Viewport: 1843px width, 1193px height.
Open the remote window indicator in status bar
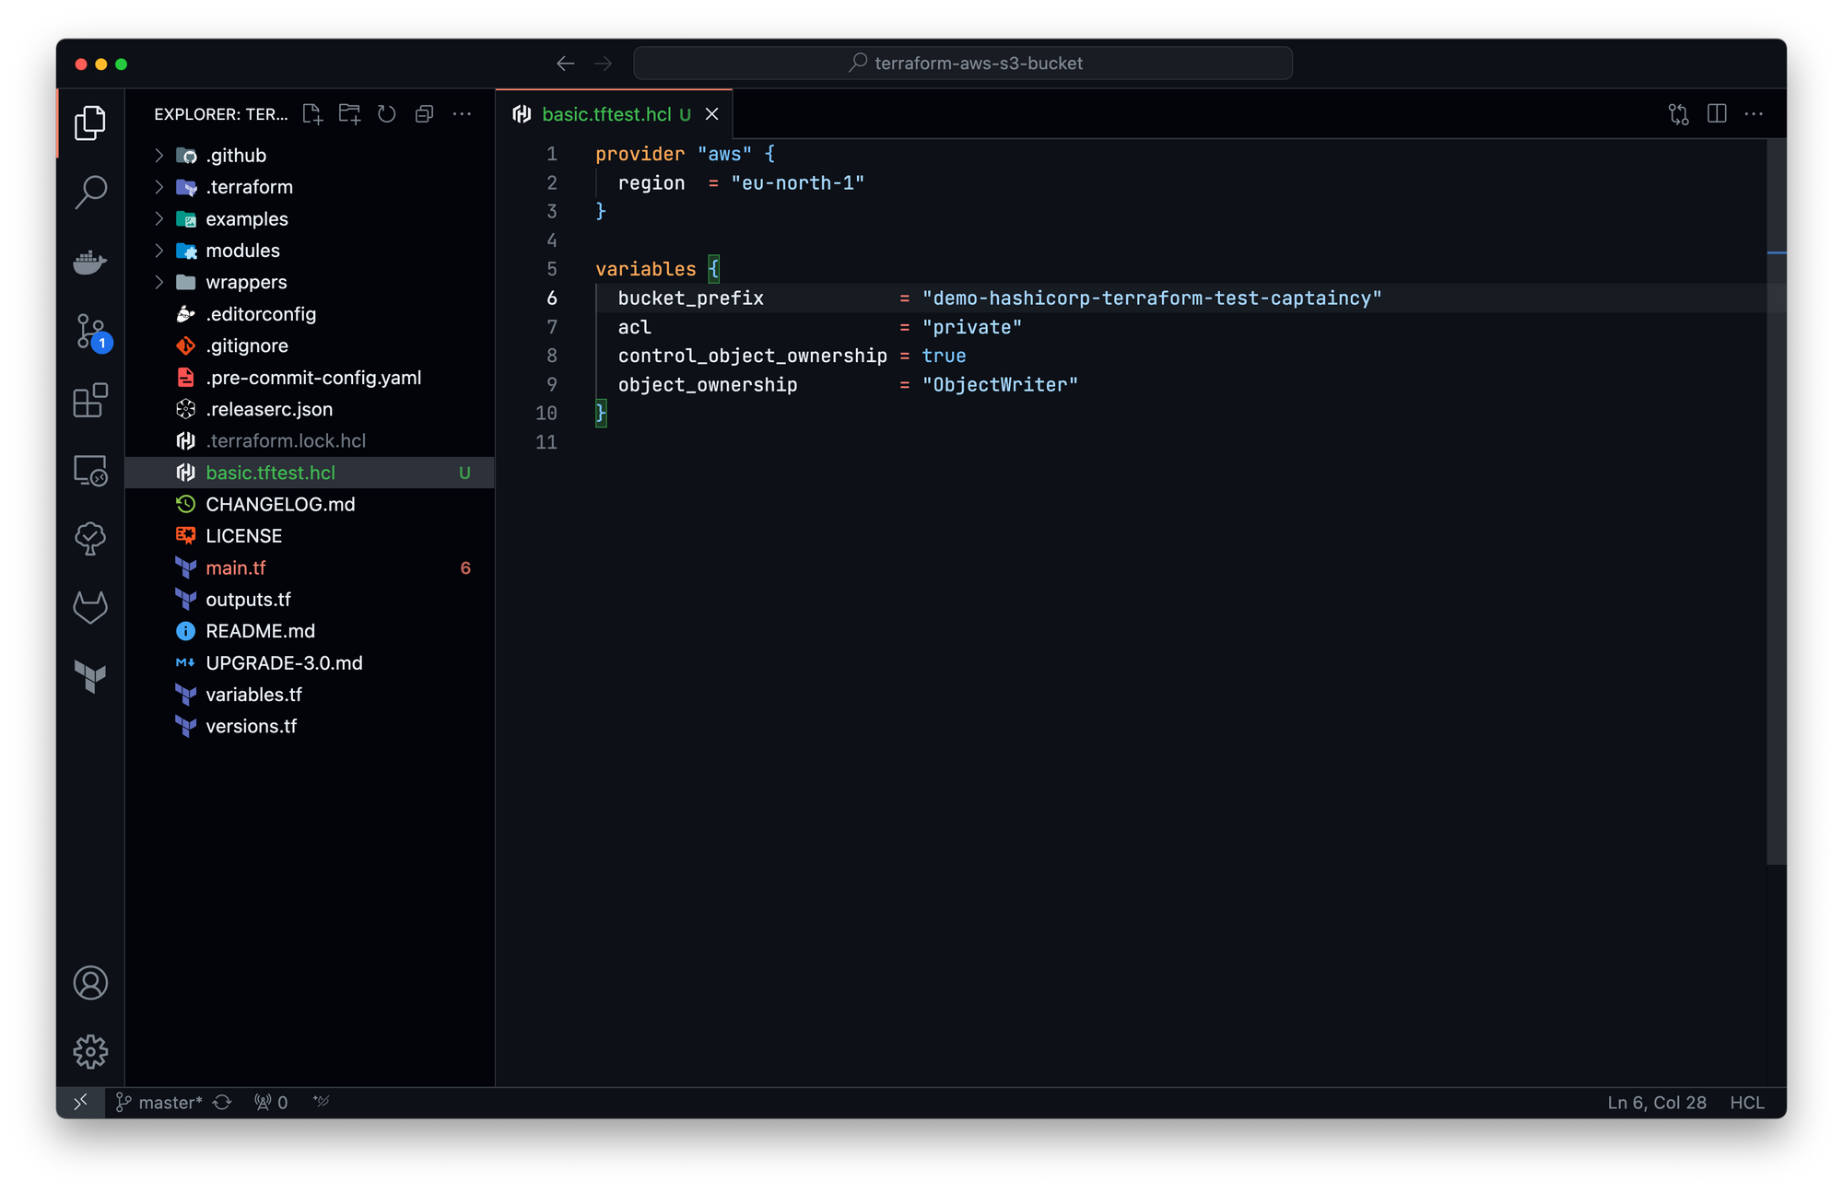81,1103
